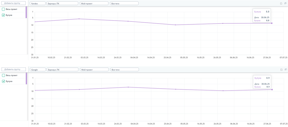This screenshot has height=127, width=288.
Task: Expand 'Мой проект' selector in Google panel
Action: tap(94, 70)
